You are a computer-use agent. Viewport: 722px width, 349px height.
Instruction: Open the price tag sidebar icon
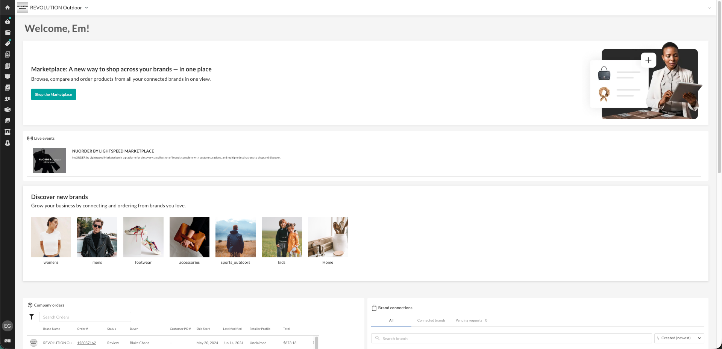[x=8, y=44]
